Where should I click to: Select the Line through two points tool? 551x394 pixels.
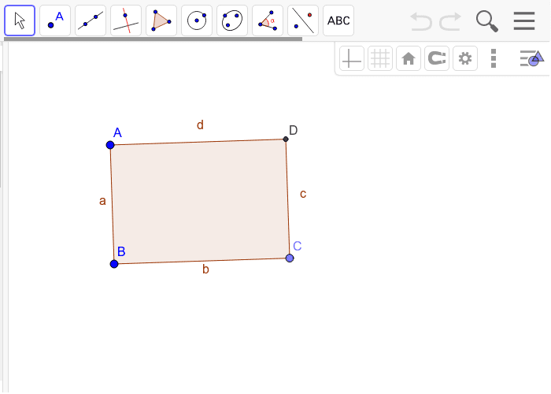pyautogui.click(x=91, y=20)
